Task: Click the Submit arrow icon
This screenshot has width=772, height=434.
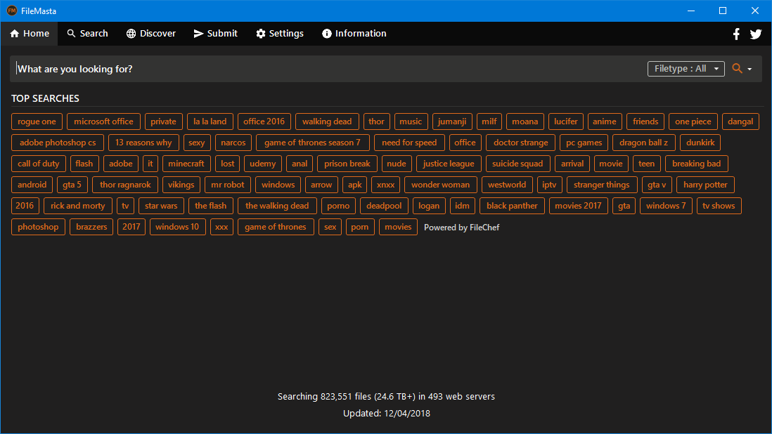Action: 198,33
